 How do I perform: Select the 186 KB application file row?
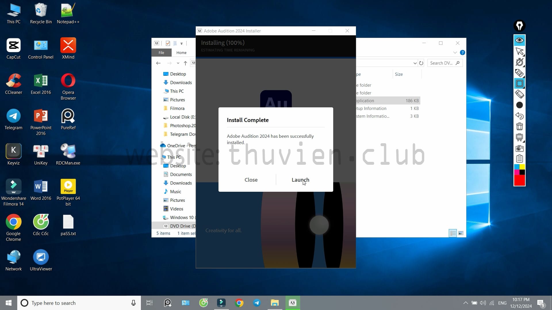(388, 101)
